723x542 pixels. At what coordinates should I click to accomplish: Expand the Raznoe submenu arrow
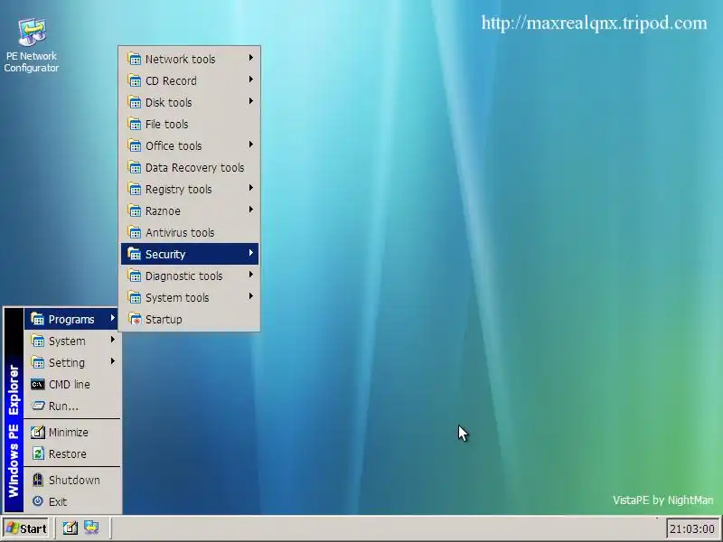tap(251, 210)
